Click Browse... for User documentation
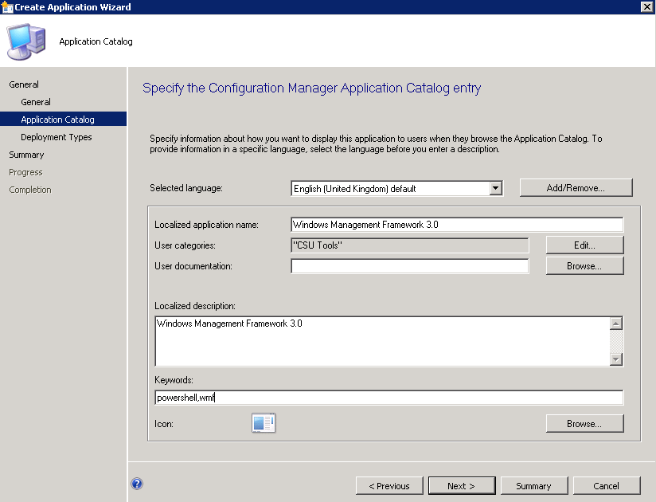656x502 pixels. click(584, 266)
